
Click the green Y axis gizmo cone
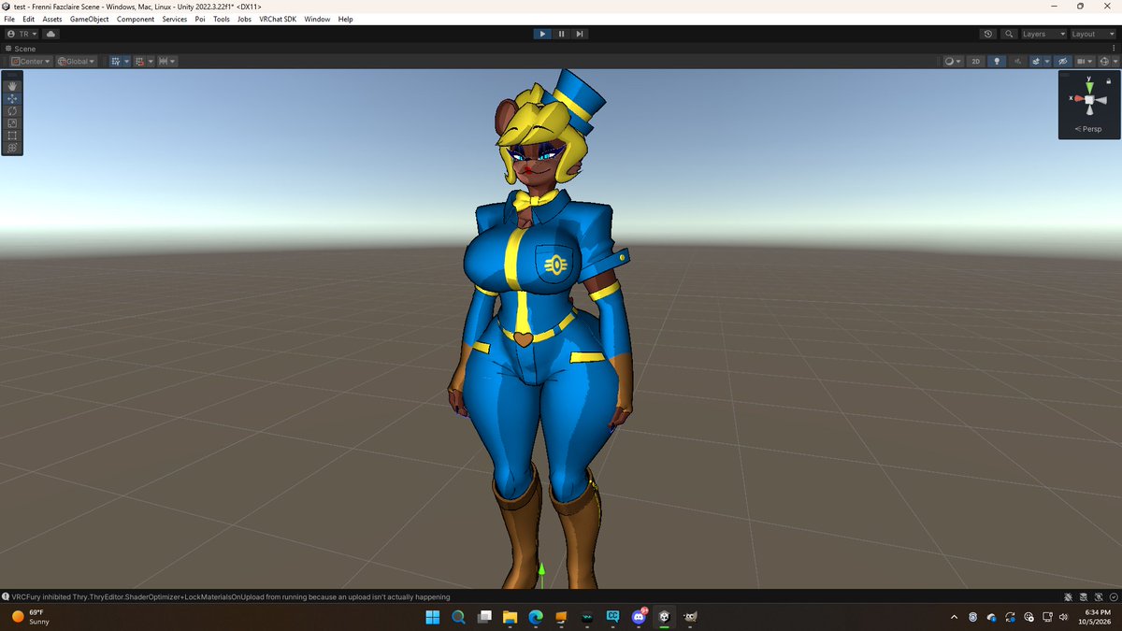(1089, 86)
